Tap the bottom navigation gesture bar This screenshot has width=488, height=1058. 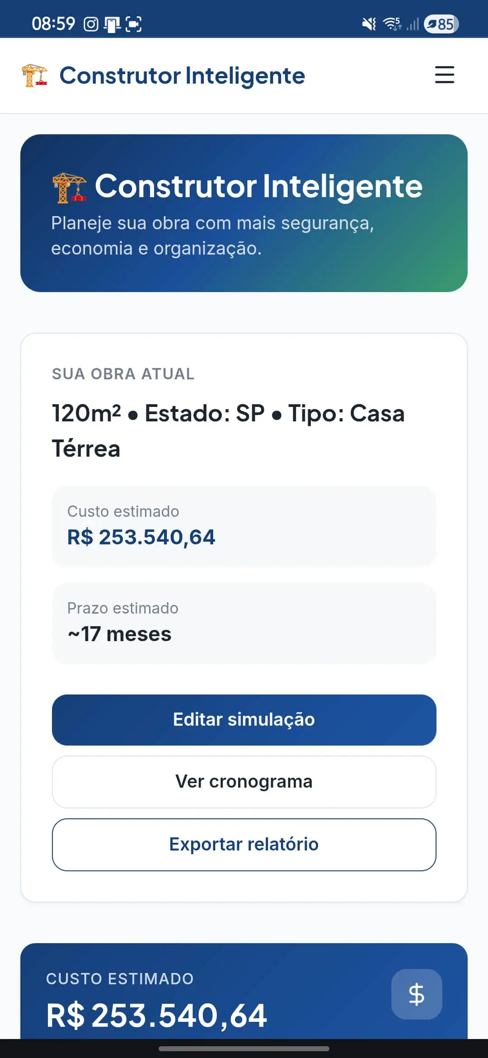(x=244, y=1049)
